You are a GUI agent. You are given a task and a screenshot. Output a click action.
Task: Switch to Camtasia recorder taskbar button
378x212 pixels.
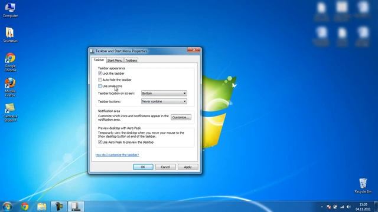pos(59,207)
